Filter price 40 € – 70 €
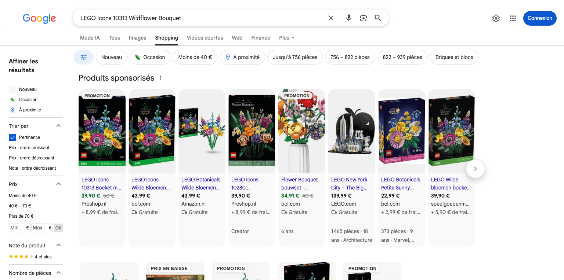Viewport: 564px width, 280px height. click(20, 206)
